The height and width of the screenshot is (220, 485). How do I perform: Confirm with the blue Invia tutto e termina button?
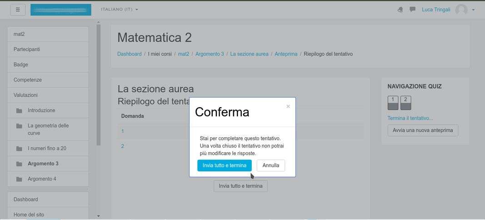click(224, 165)
